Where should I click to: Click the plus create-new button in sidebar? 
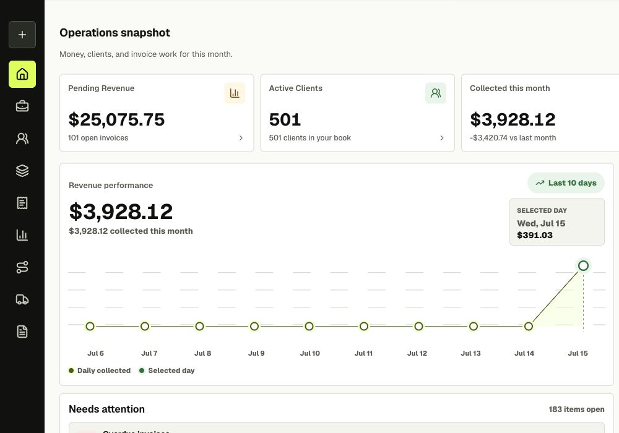point(22,35)
